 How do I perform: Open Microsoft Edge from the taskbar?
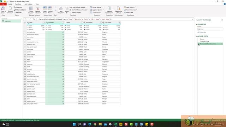click(90, 124)
